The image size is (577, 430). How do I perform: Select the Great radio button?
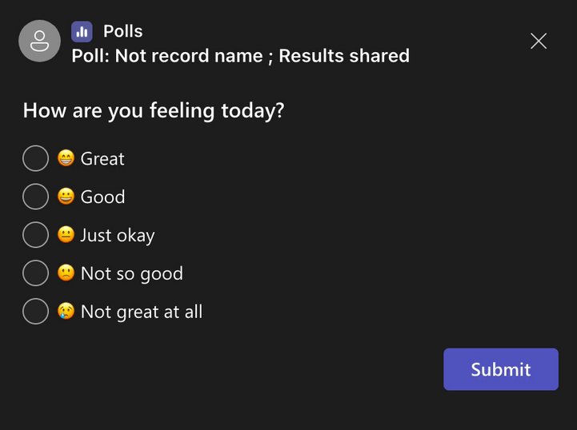click(x=36, y=158)
